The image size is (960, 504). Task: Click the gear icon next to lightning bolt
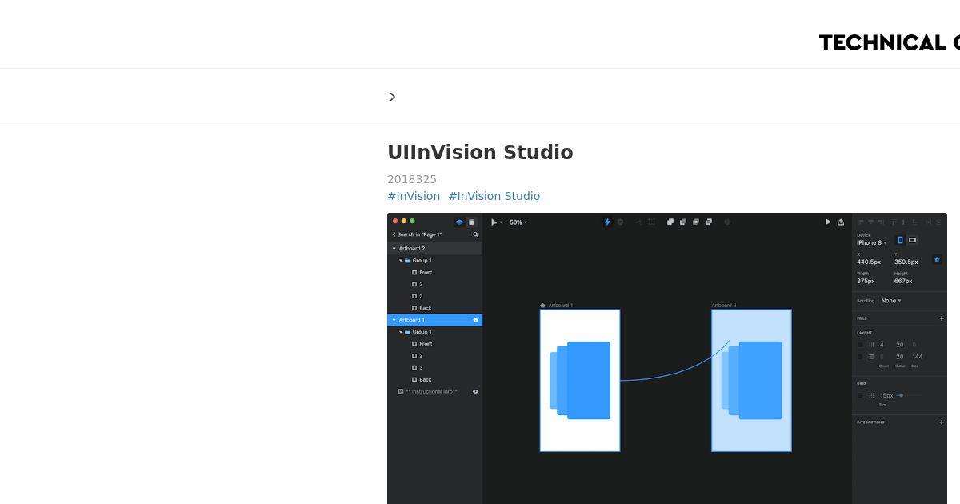[x=620, y=222]
